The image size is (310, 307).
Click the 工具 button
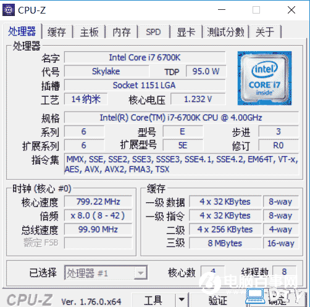[153, 300]
